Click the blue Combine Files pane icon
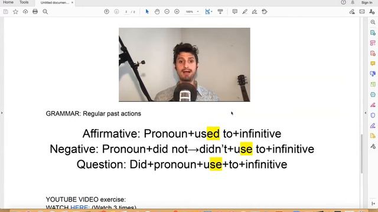378x212 pixels. 373,74
